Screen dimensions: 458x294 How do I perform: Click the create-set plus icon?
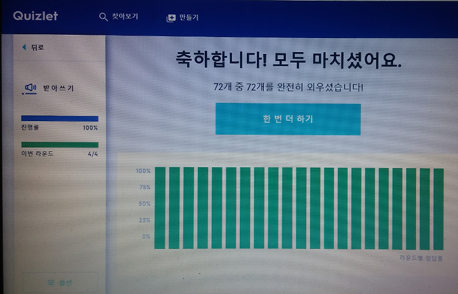click(x=171, y=18)
